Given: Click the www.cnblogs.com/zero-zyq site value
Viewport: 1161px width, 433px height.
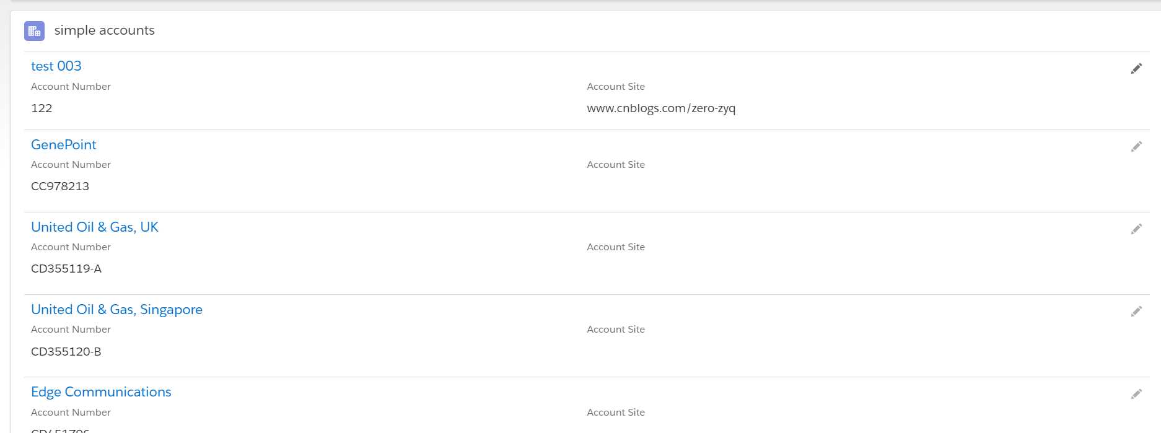Looking at the screenshot, I should (x=661, y=108).
